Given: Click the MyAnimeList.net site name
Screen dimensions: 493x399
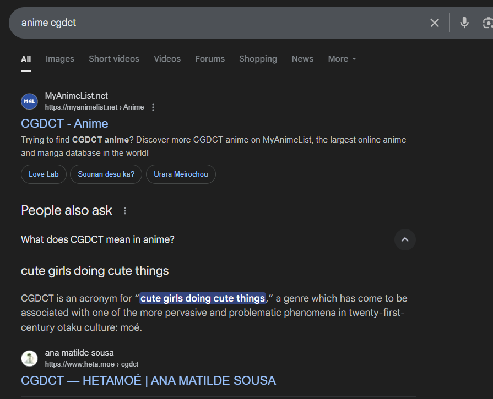Looking at the screenshot, I should 76,96.
